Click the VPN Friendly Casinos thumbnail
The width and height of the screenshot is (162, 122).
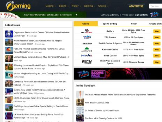[x=80, y=118]
